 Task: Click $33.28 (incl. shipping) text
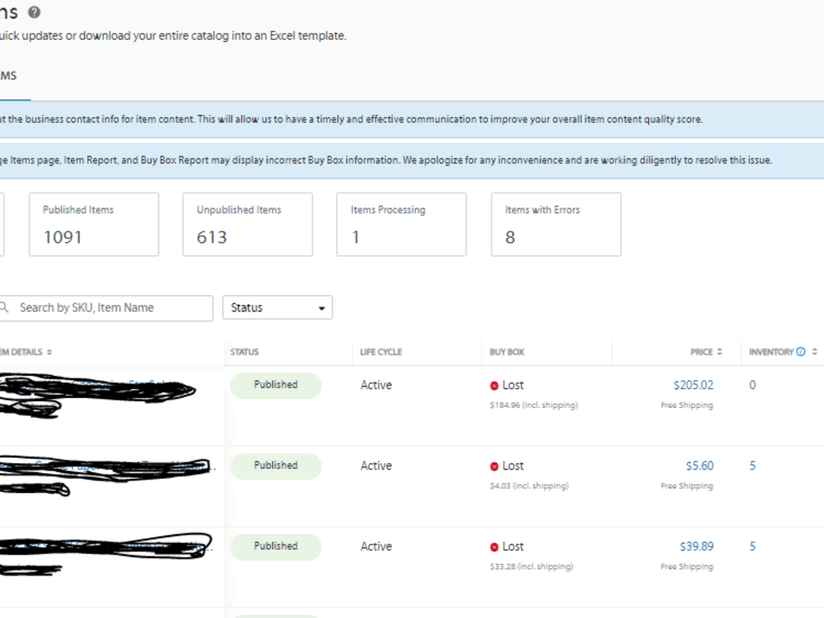point(531,567)
